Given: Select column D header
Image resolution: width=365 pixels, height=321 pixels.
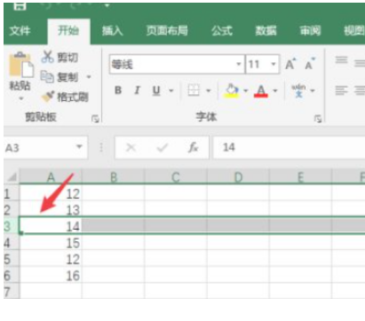Looking at the screenshot, I should (238, 177).
